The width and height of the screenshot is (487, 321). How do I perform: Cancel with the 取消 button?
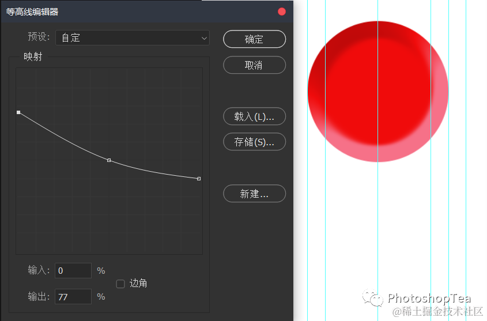[x=254, y=65]
